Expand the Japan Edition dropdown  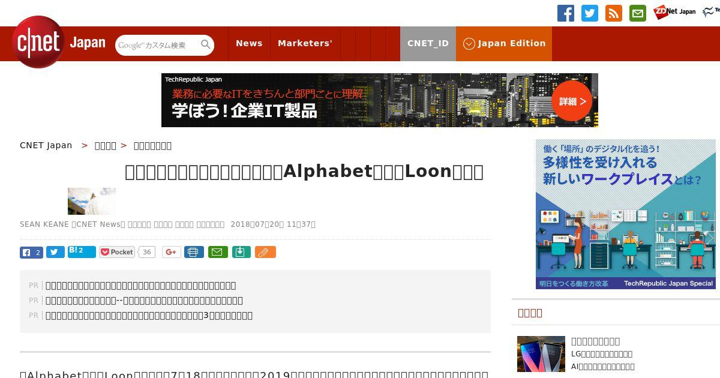point(504,44)
